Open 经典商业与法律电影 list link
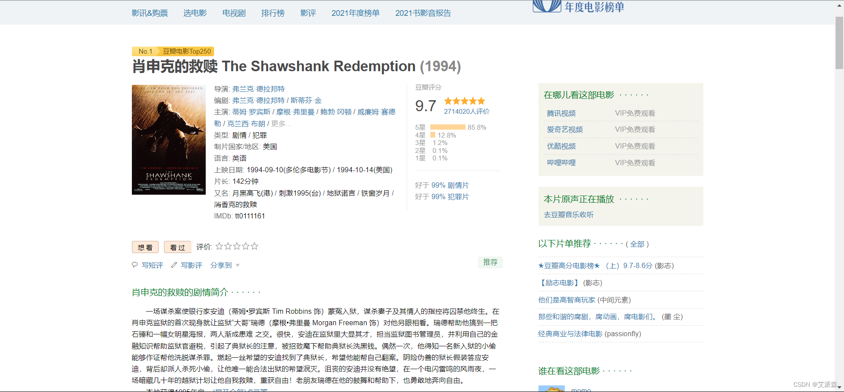 pyautogui.click(x=570, y=334)
